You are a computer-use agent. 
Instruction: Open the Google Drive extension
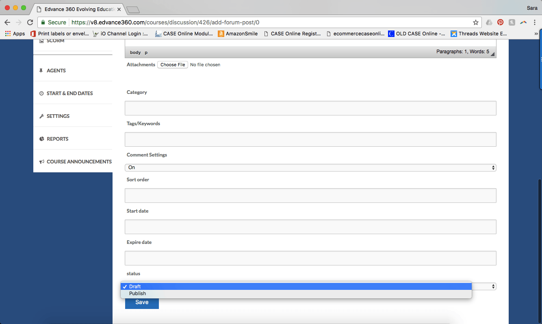pyautogui.click(x=489, y=22)
